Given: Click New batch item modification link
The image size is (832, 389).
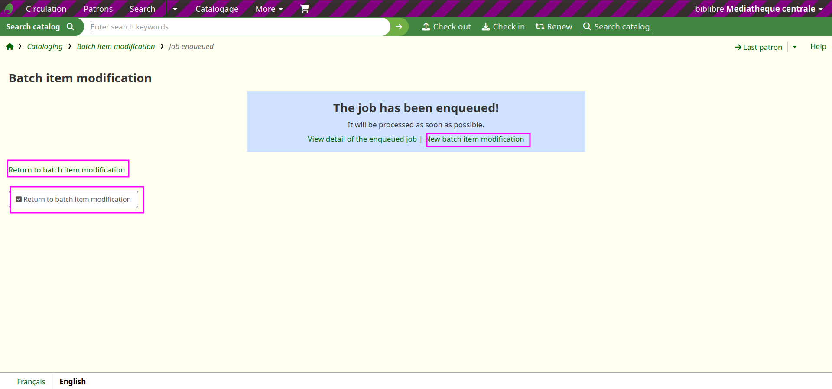Looking at the screenshot, I should click(x=475, y=139).
